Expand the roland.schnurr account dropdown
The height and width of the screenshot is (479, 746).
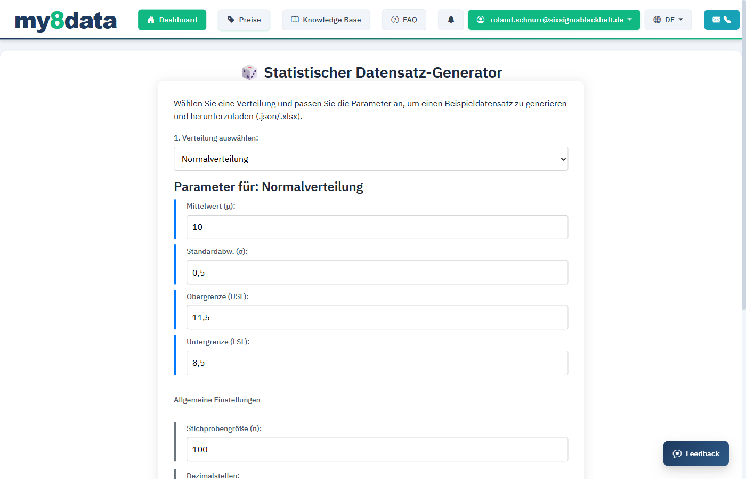coord(554,20)
